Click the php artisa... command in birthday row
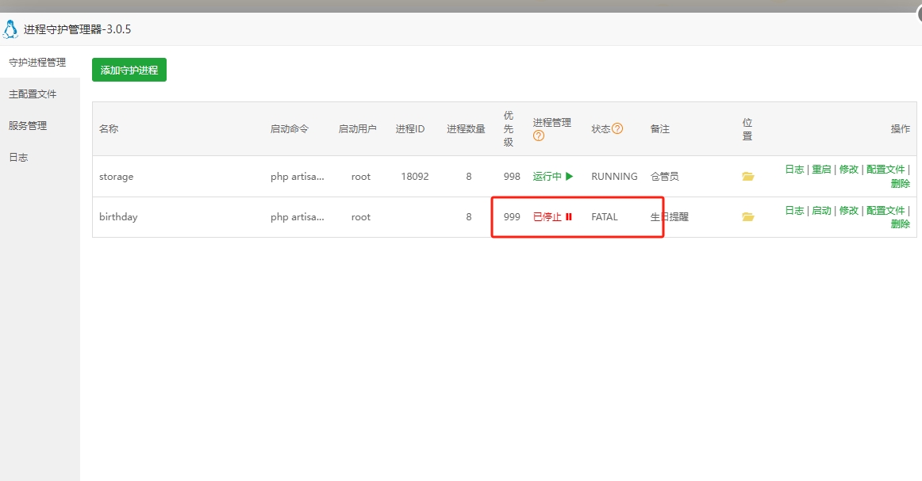The image size is (922, 481). pyautogui.click(x=297, y=216)
